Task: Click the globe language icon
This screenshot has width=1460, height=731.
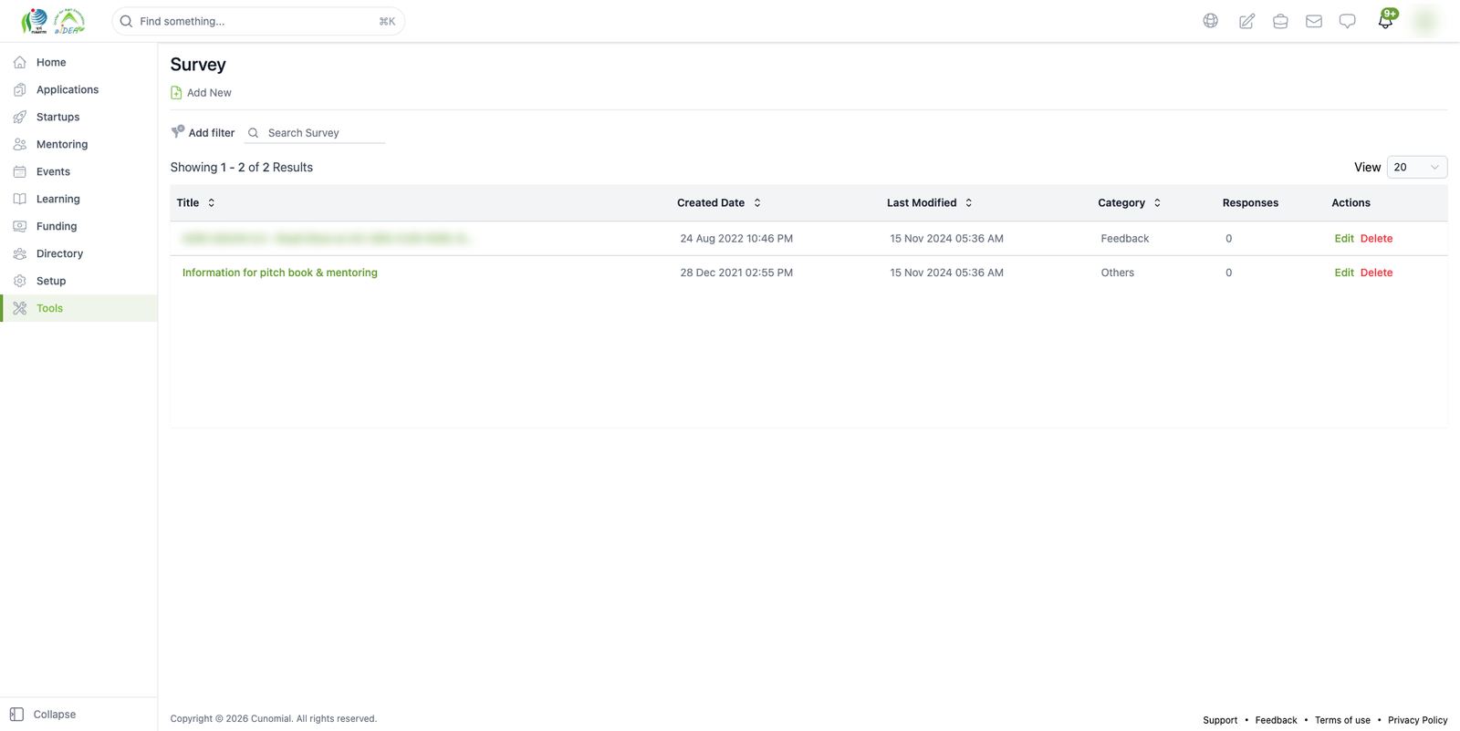Action: [1210, 21]
